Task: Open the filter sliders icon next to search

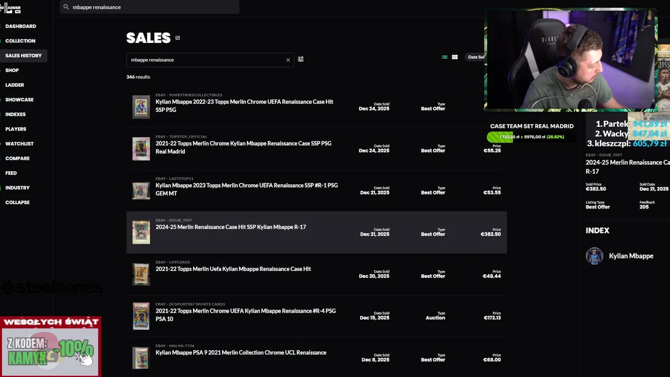Action: pyautogui.click(x=300, y=59)
